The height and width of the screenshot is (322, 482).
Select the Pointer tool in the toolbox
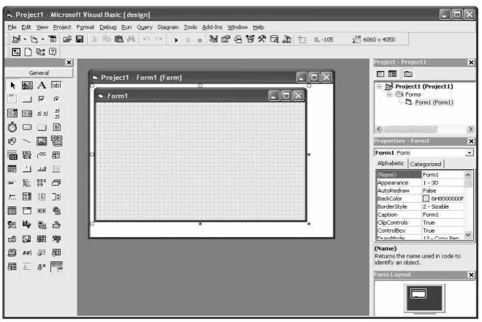(12, 85)
